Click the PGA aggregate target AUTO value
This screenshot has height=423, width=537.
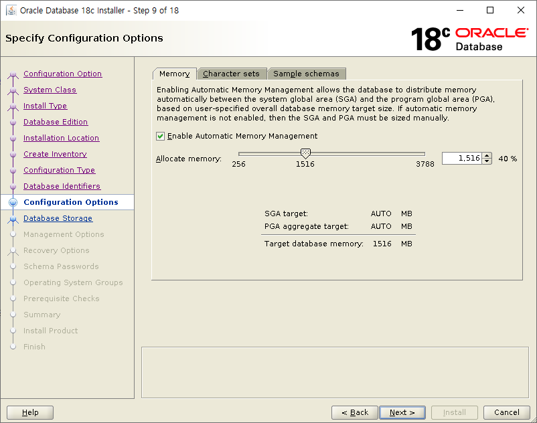(x=381, y=226)
